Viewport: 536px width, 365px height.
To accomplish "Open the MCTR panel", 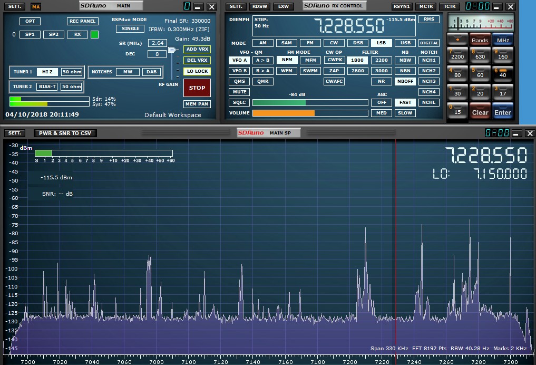I will 426,6.
